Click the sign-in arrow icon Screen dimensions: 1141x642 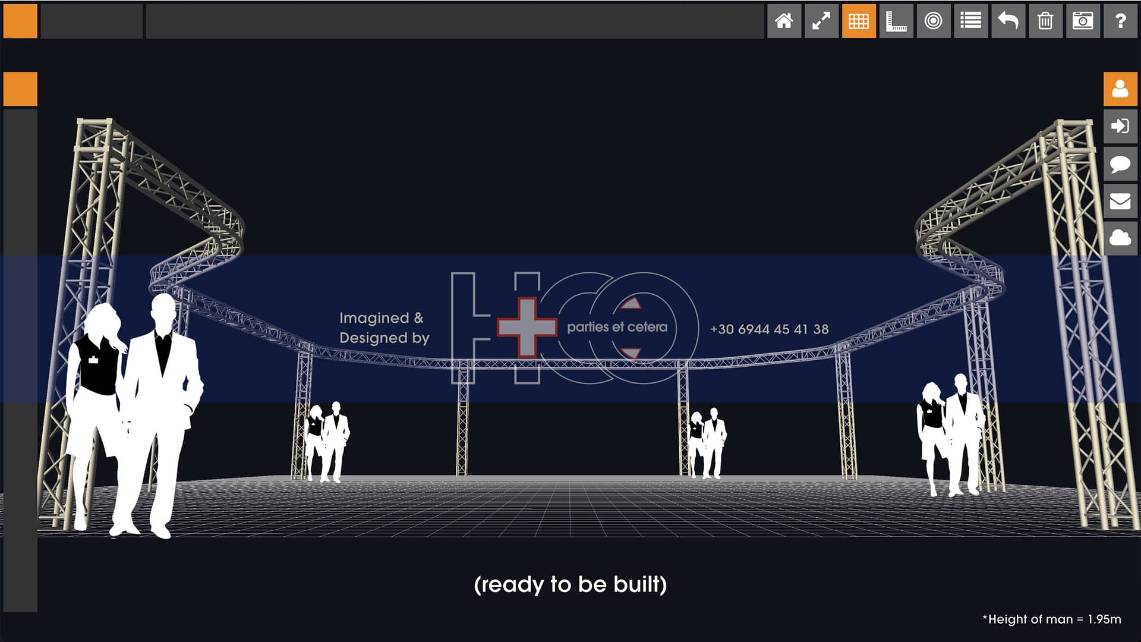pyautogui.click(x=1120, y=126)
